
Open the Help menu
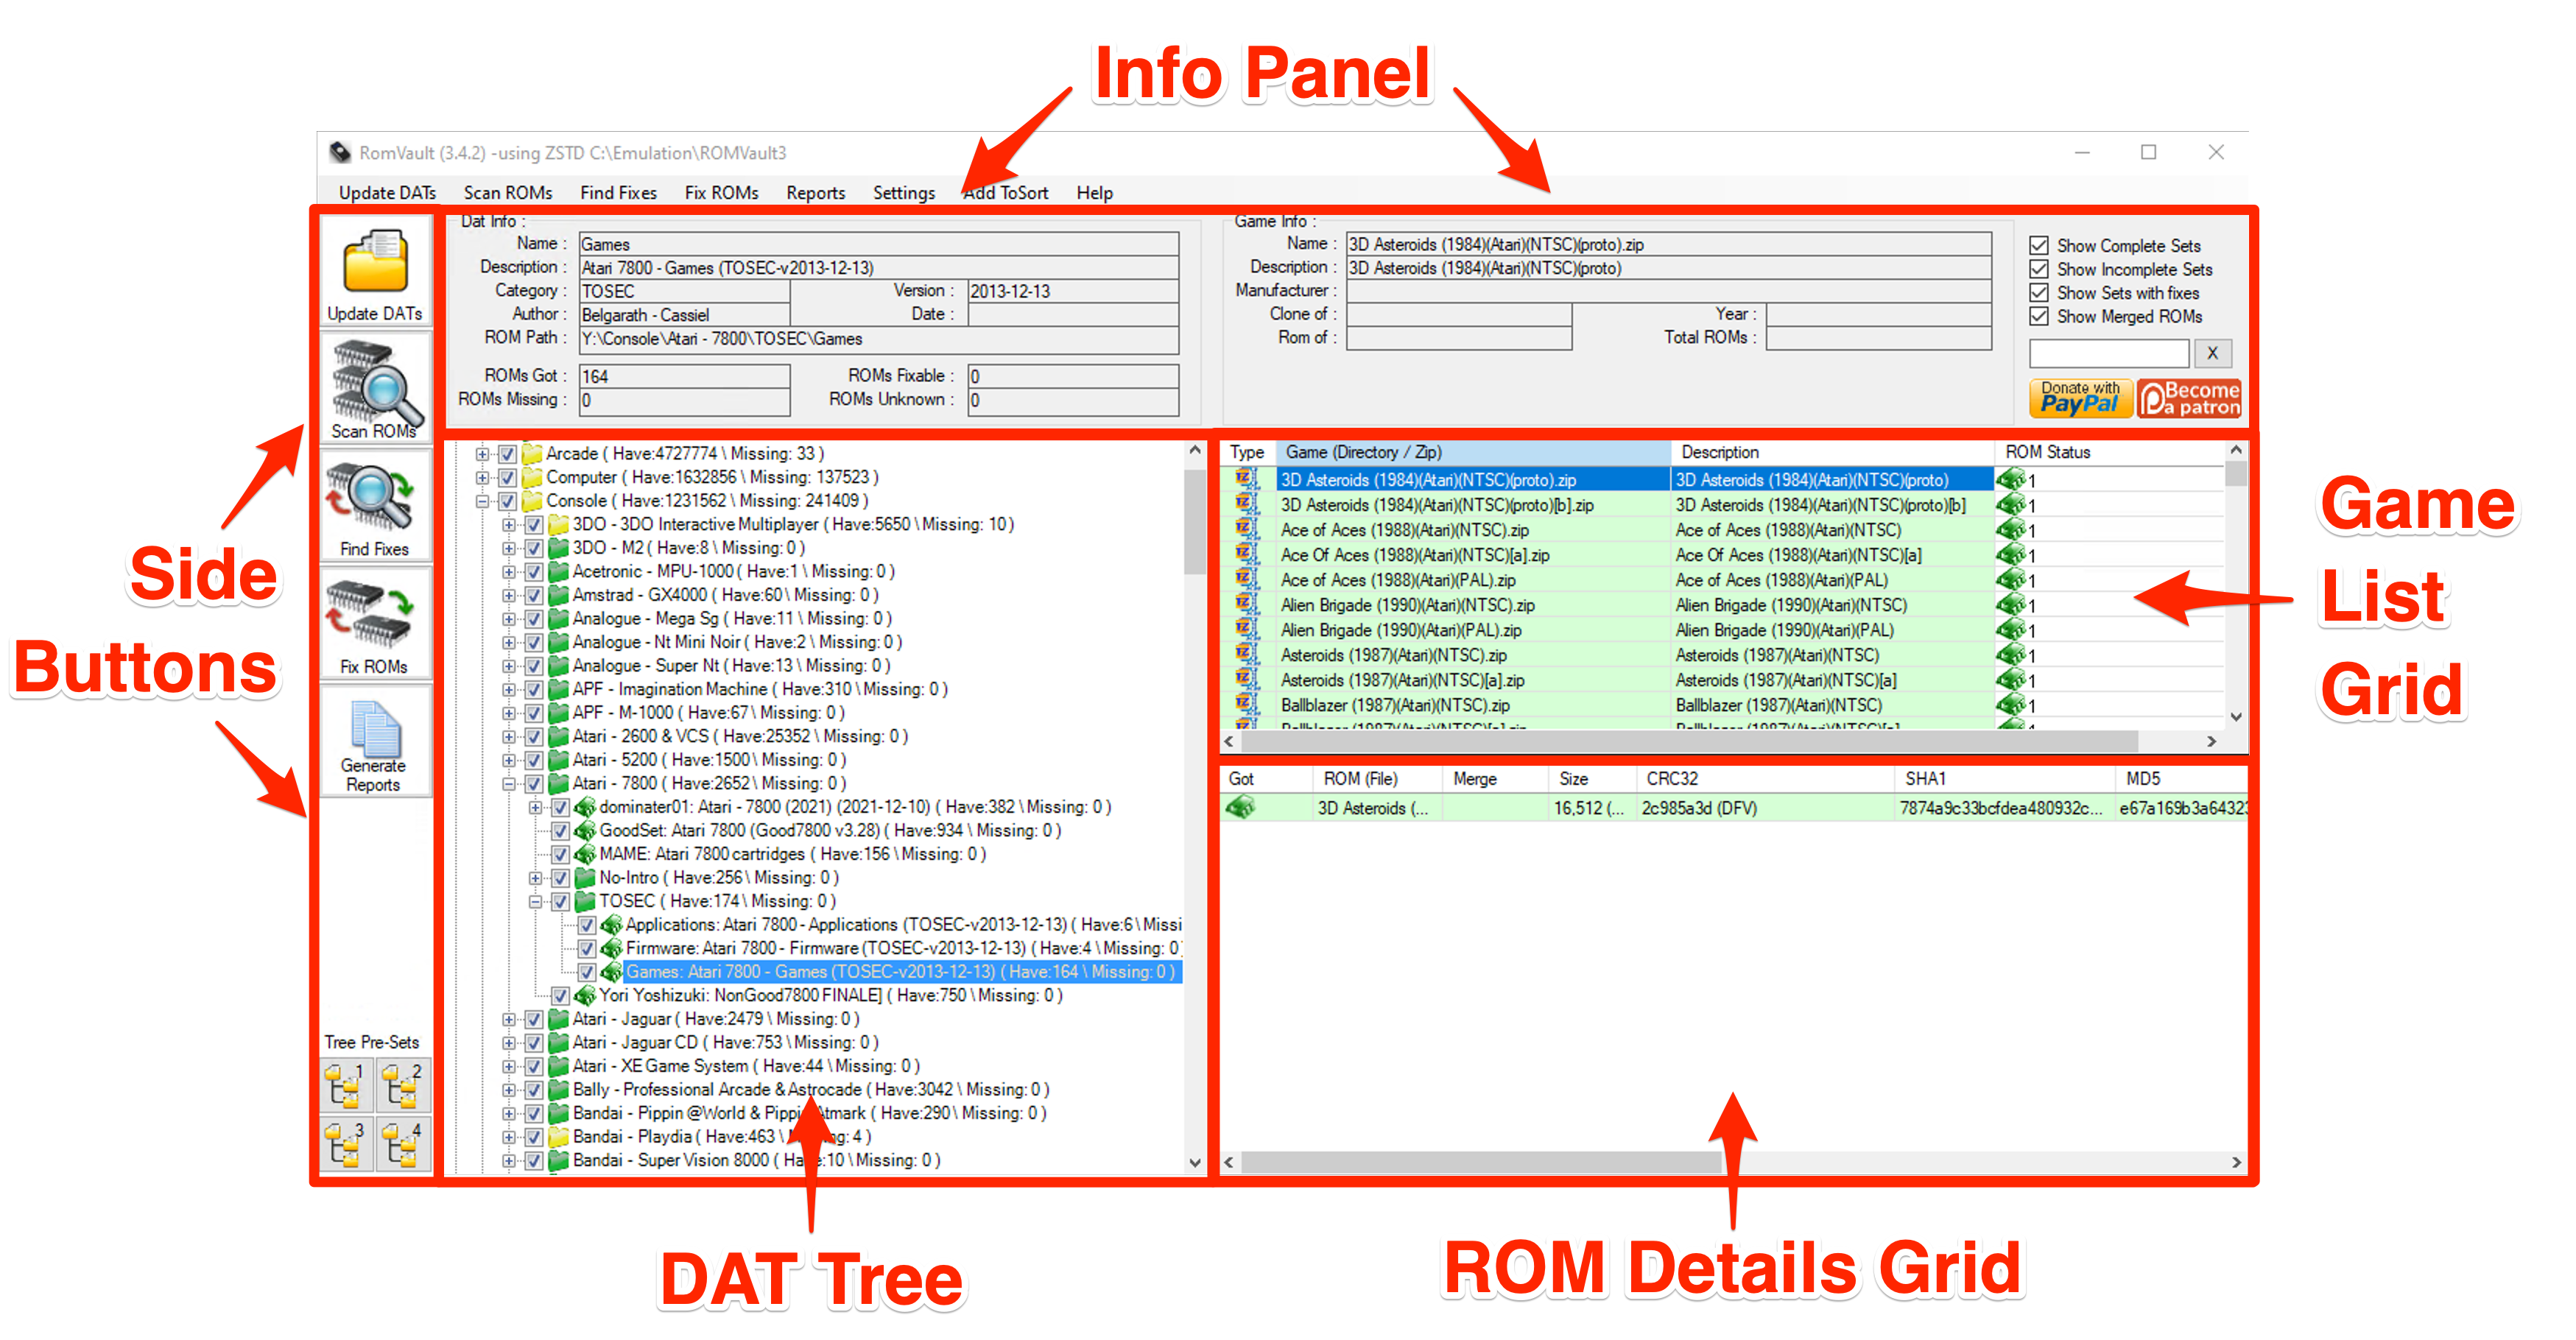[1094, 193]
